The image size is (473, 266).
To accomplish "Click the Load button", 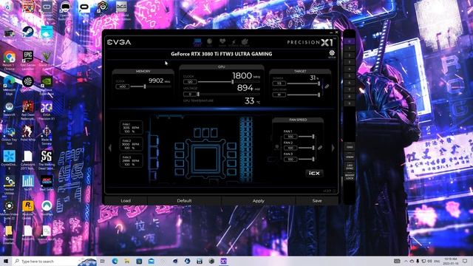I will pos(126,200).
